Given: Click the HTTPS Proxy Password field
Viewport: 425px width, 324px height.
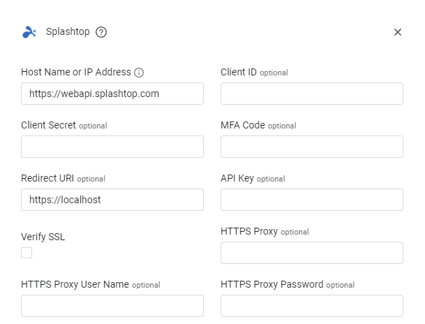Looking at the screenshot, I should point(312,306).
